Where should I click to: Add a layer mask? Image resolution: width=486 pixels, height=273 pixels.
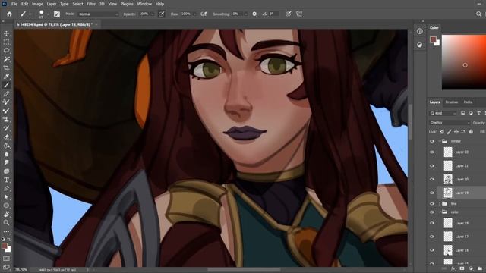tap(462, 268)
